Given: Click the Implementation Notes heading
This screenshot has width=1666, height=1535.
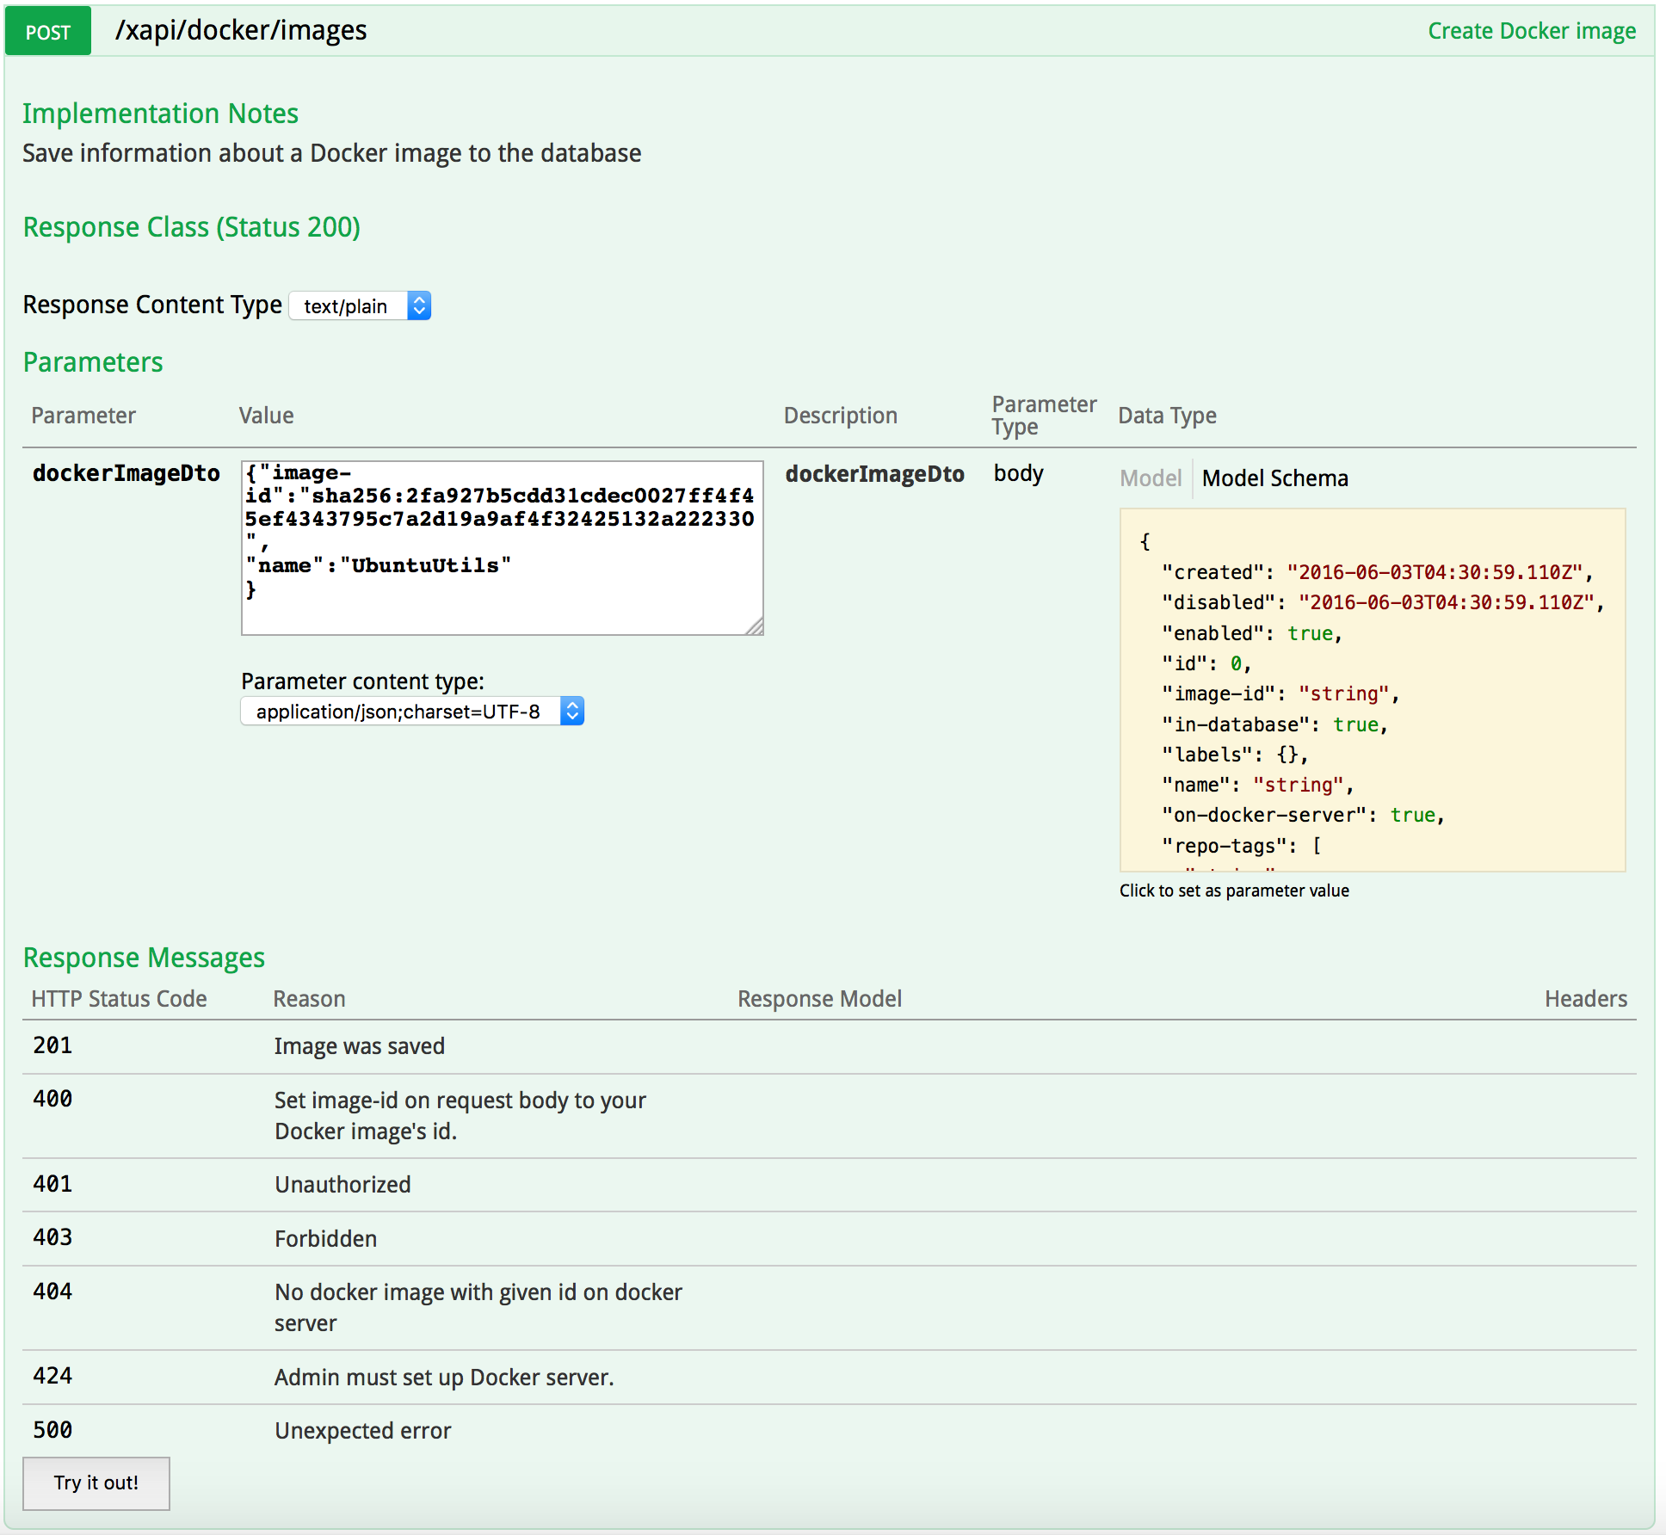Looking at the screenshot, I should coord(160,114).
